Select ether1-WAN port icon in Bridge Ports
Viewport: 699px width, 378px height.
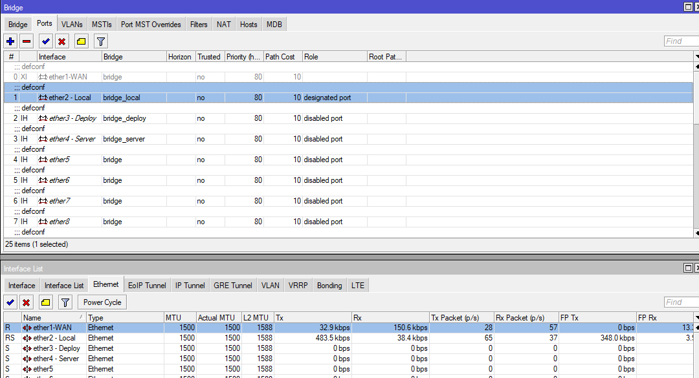43,77
